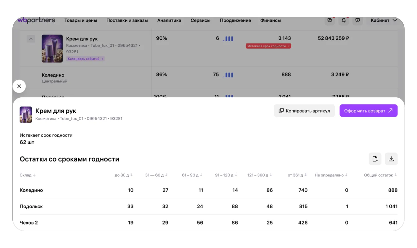Viewport: 417px width, 248px height.
Task: Click the WB Partners logo
Action: (36, 20)
